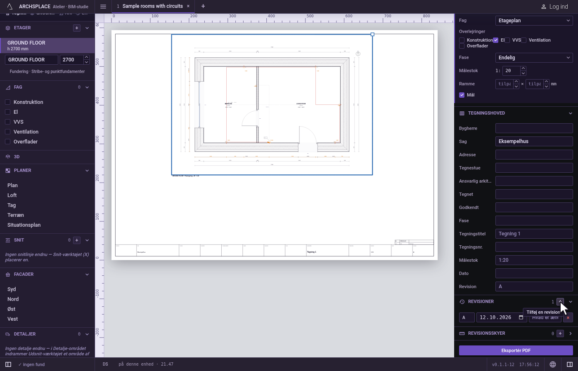Click the Tegningstitel input field
Viewport: 578px width, 371px height.
(534, 234)
